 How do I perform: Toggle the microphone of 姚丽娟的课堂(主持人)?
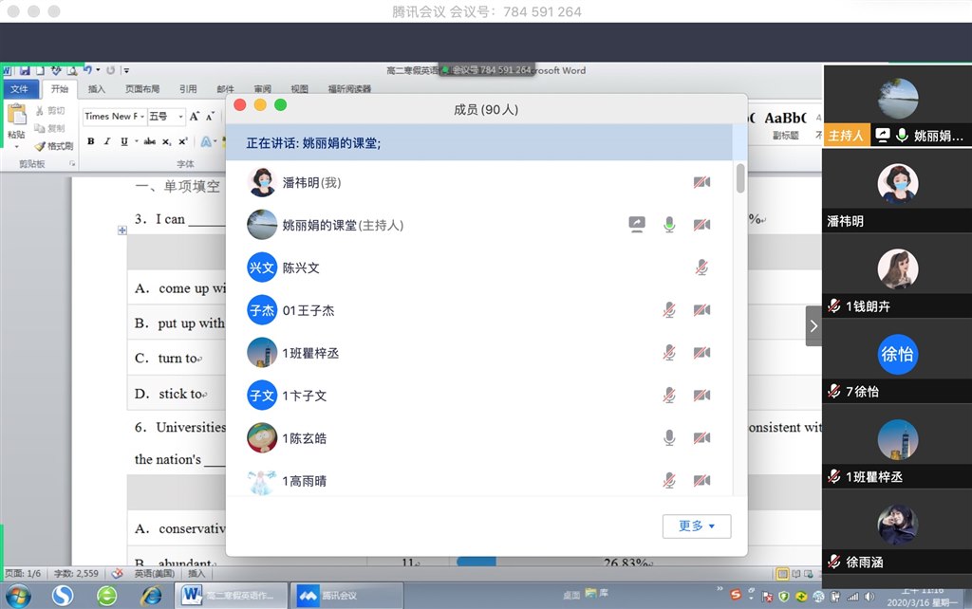[669, 224]
